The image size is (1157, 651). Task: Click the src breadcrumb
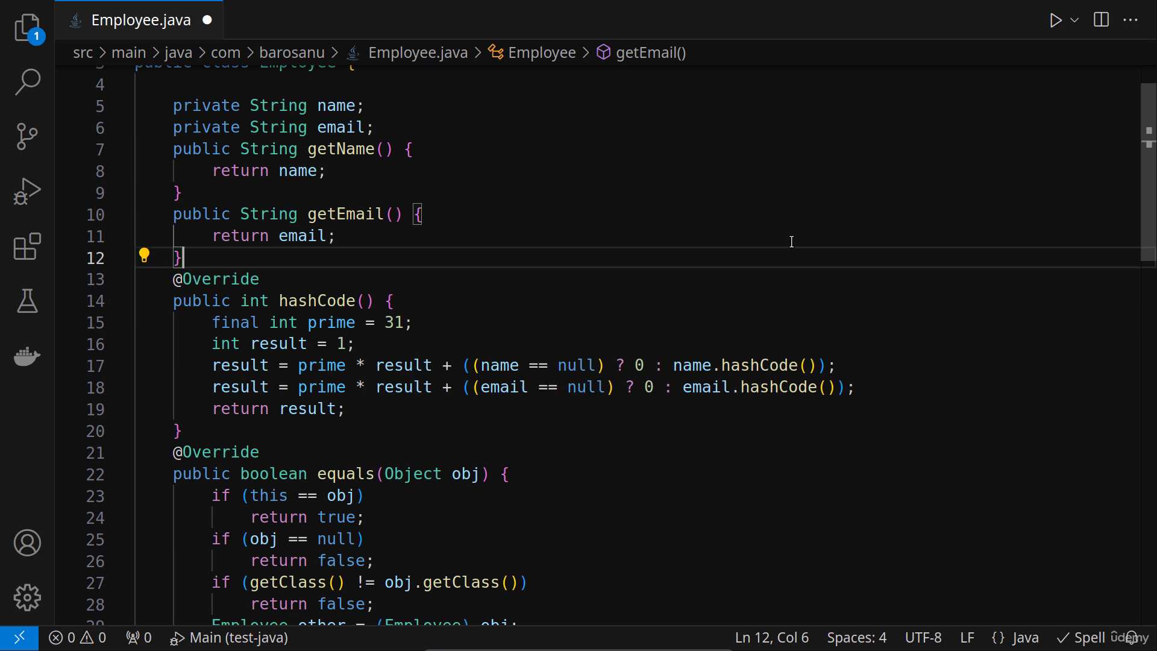(83, 52)
